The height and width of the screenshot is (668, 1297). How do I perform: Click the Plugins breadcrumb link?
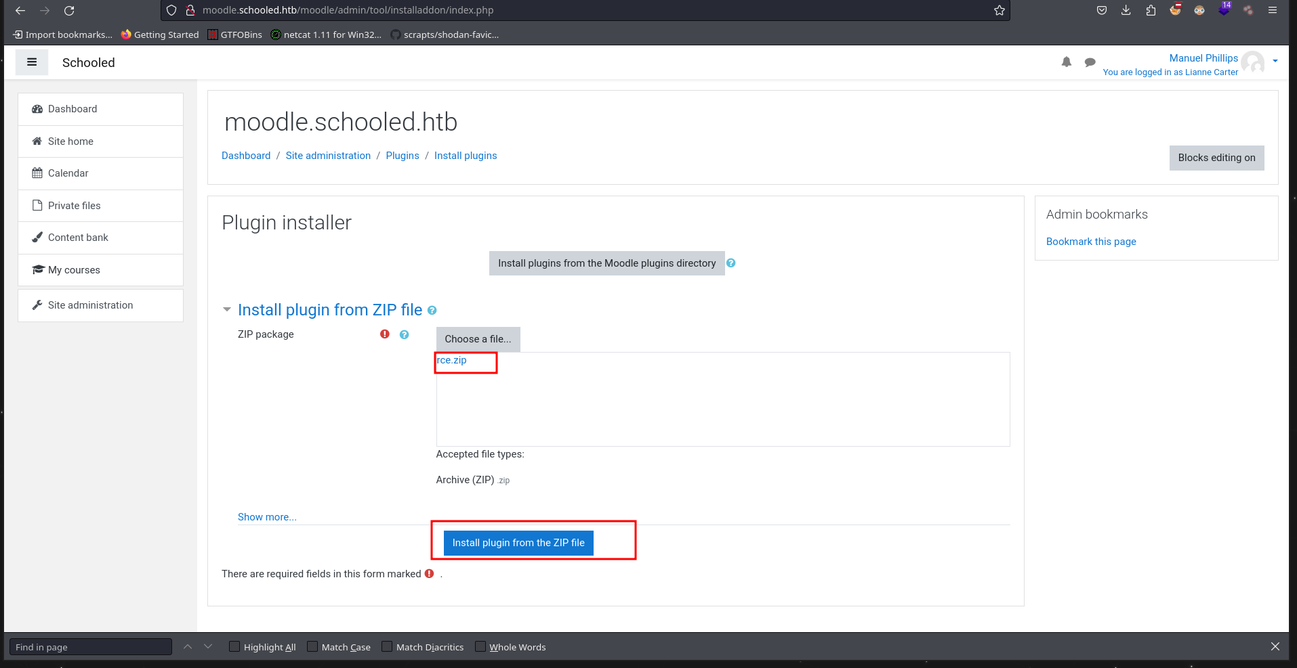point(403,156)
